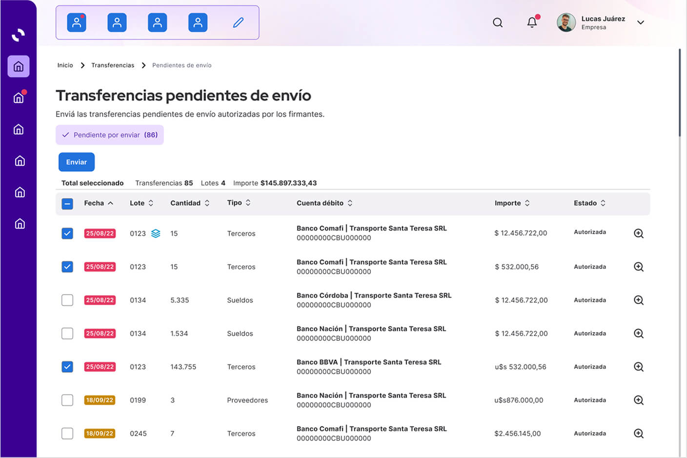Click the Transferencias 85 total
This screenshot has height=458, width=687.
[x=164, y=183]
